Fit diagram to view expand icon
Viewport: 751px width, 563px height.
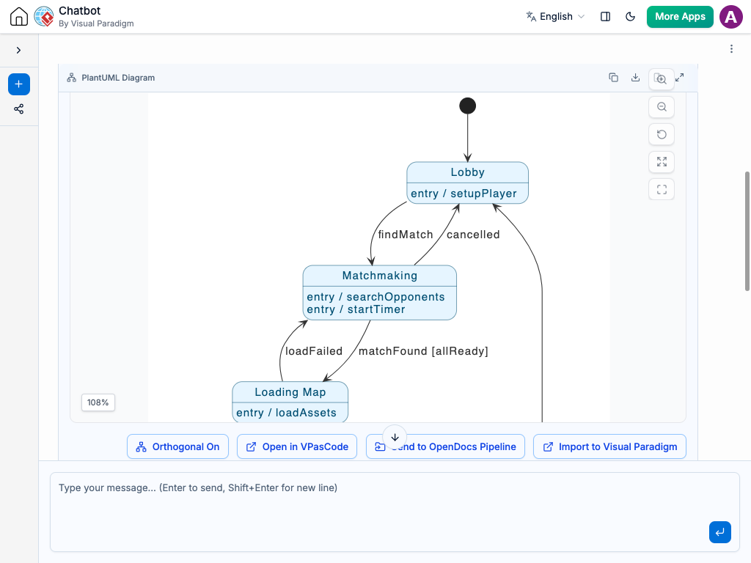(x=662, y=162)
